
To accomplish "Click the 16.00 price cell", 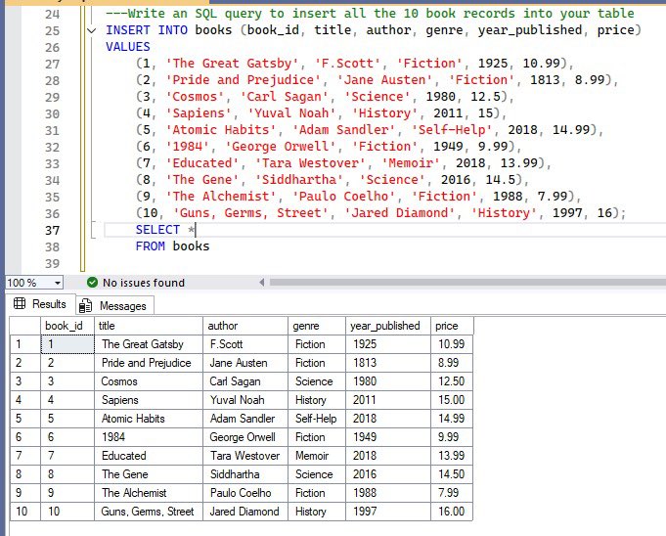I will [x=451, y=512].
